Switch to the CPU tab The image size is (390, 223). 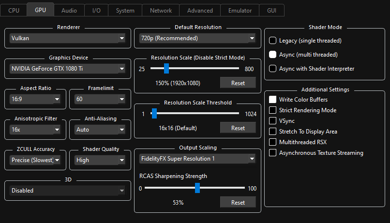14,10
